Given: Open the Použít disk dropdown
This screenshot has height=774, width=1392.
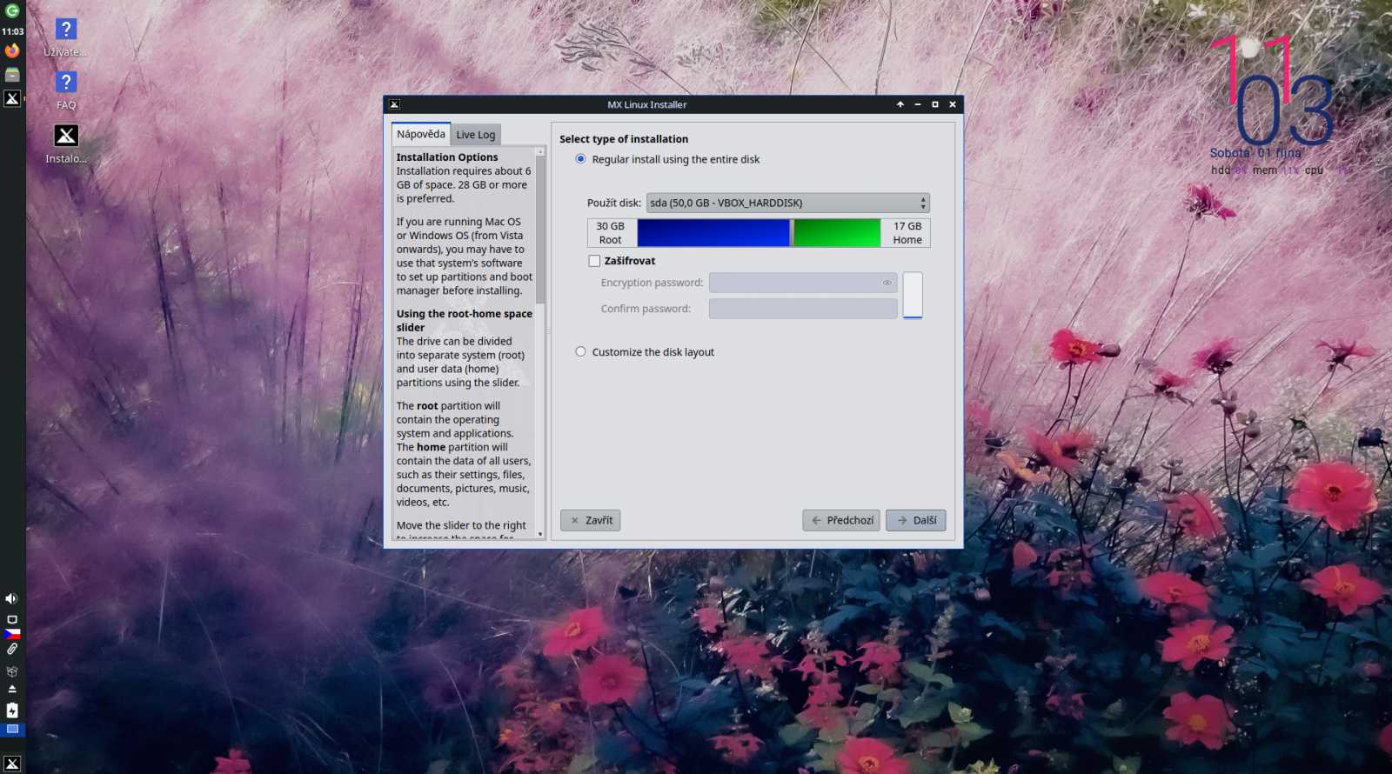Looking at the screenshot, I should [x=787, y=203].
